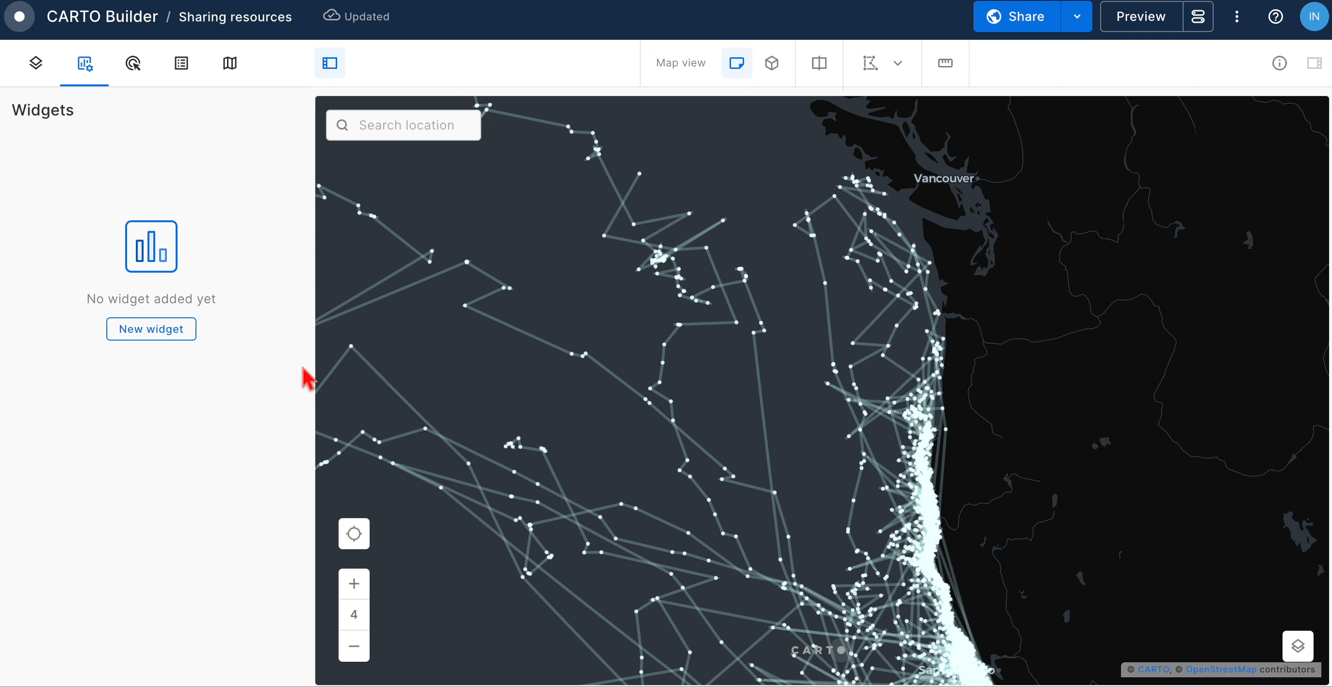This screenshot has width=1332, height=687.
Task: Open the map info icon
Action: [x=1279, y=63]
